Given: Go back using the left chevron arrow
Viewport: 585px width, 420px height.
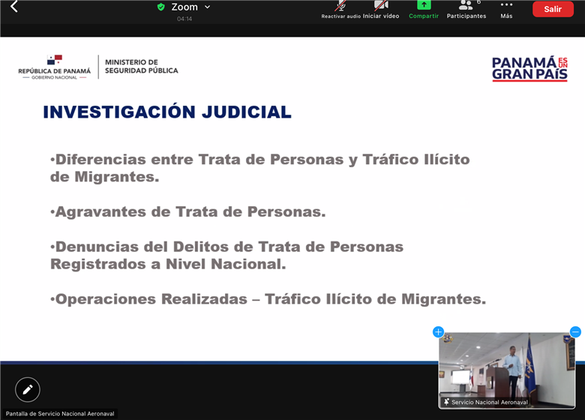Looking at the screenshot, I should point(13,6).
